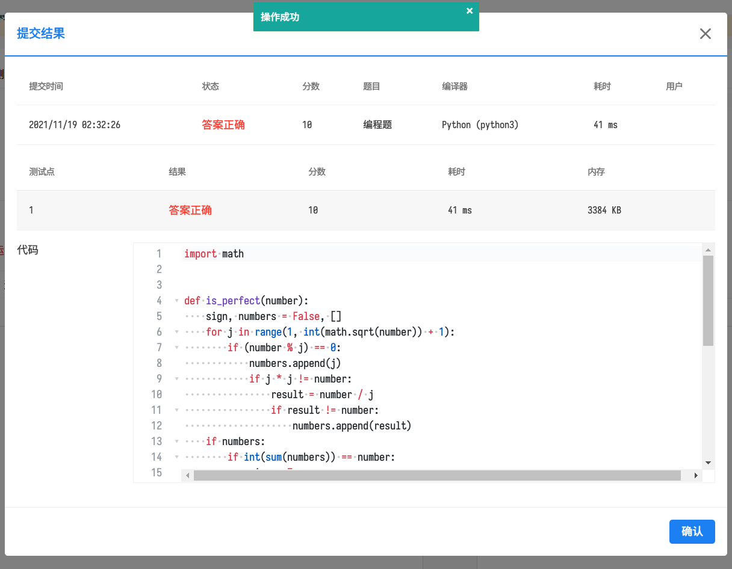Click the horizontal scroll right arrow
The height and width of the screenshot is (569, 732).
click(696, 476)
